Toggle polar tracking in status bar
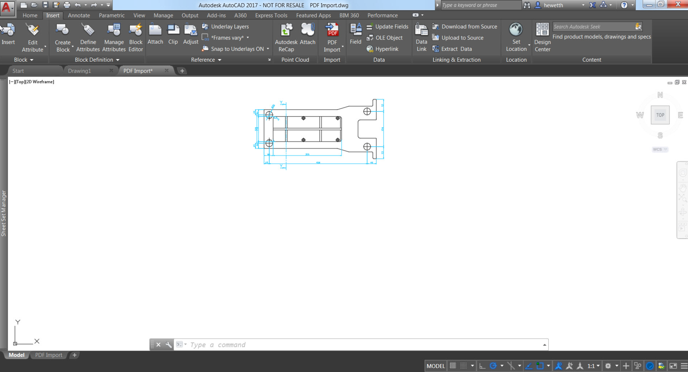The width and height of the screenshot is (688, 372). pyautogui.click(x=493, y=366)
